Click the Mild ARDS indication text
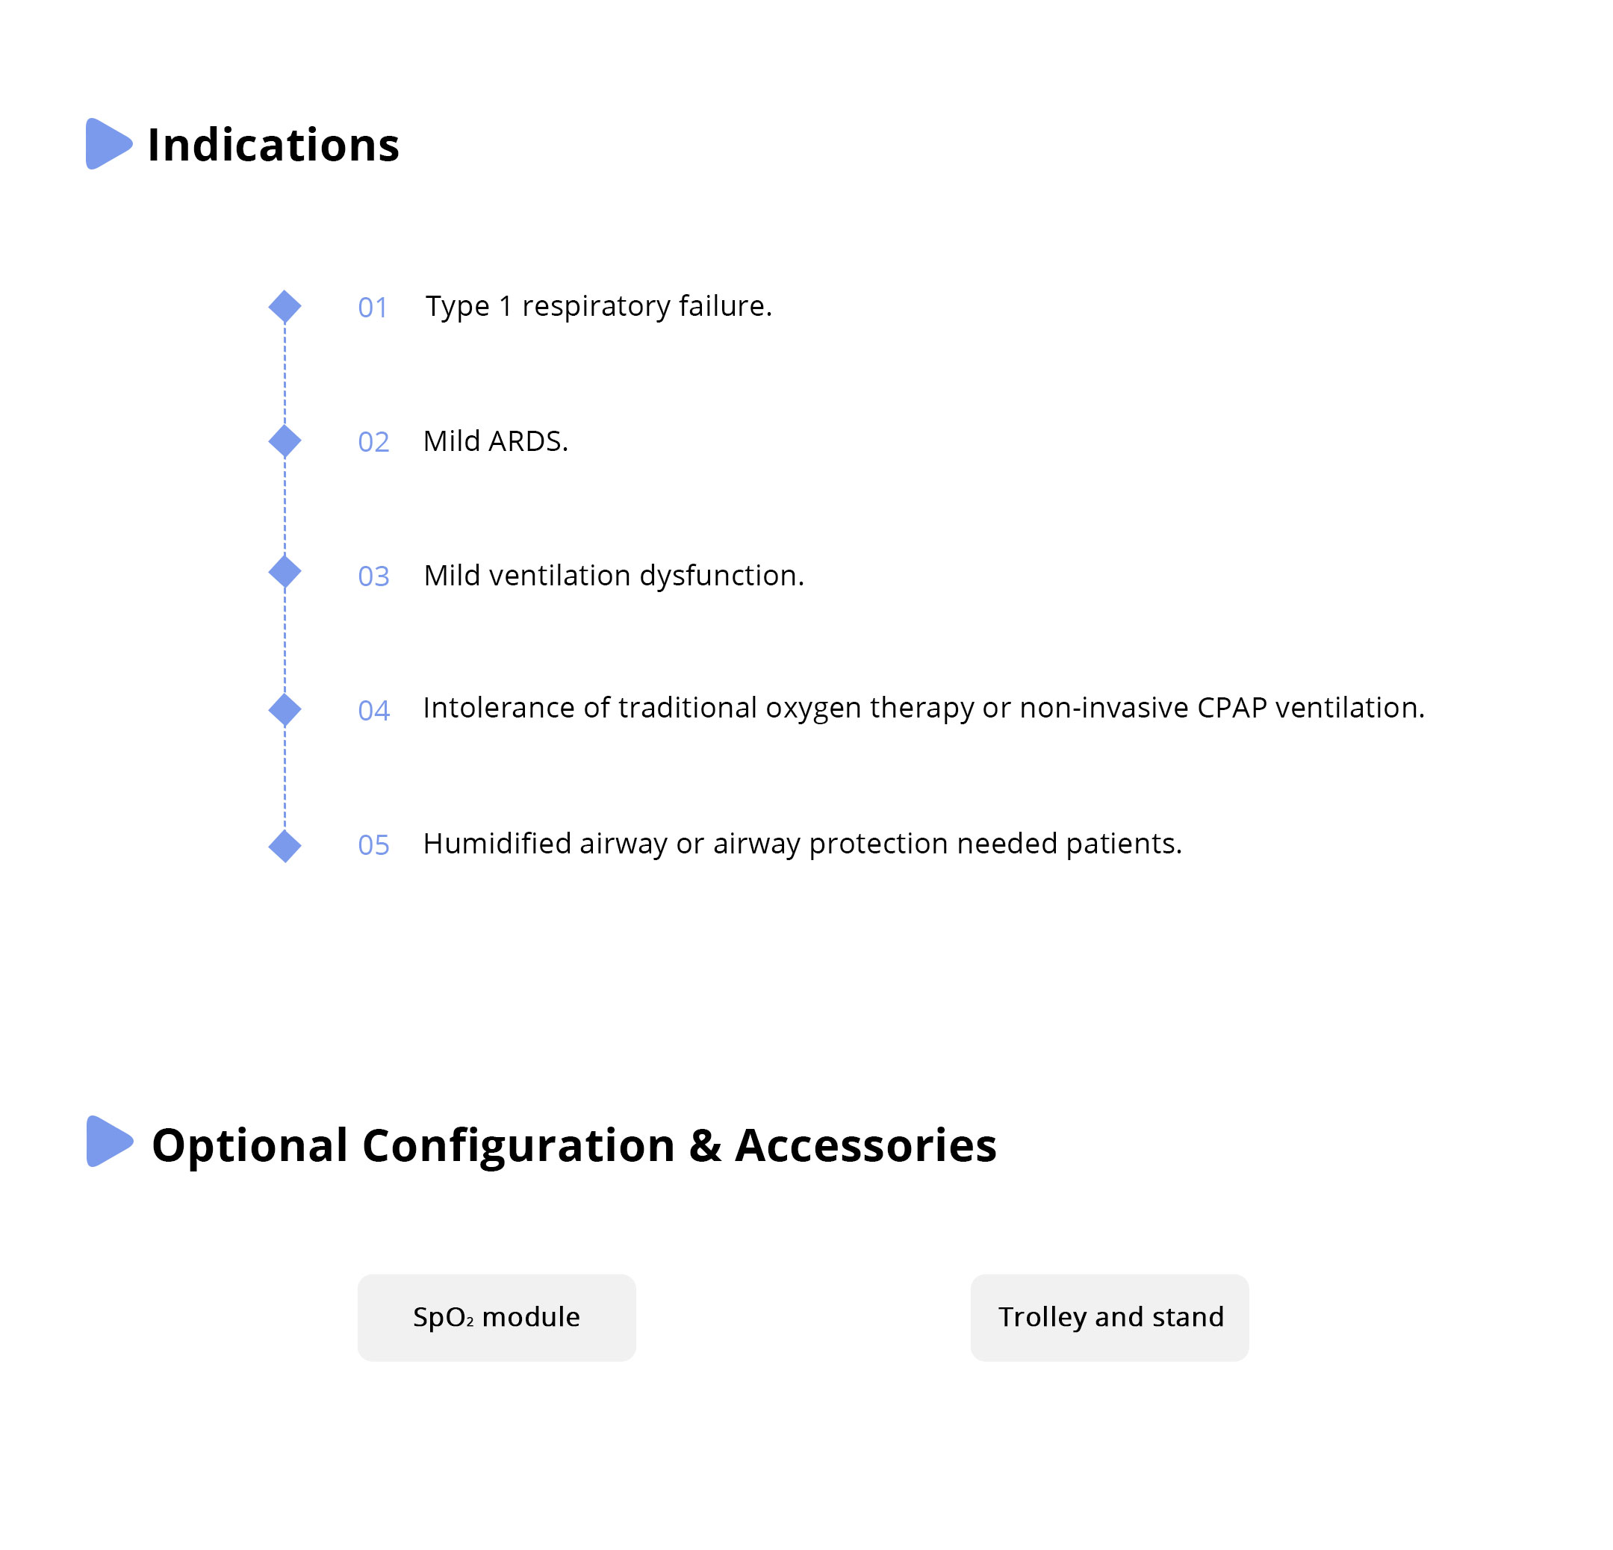 495,441
